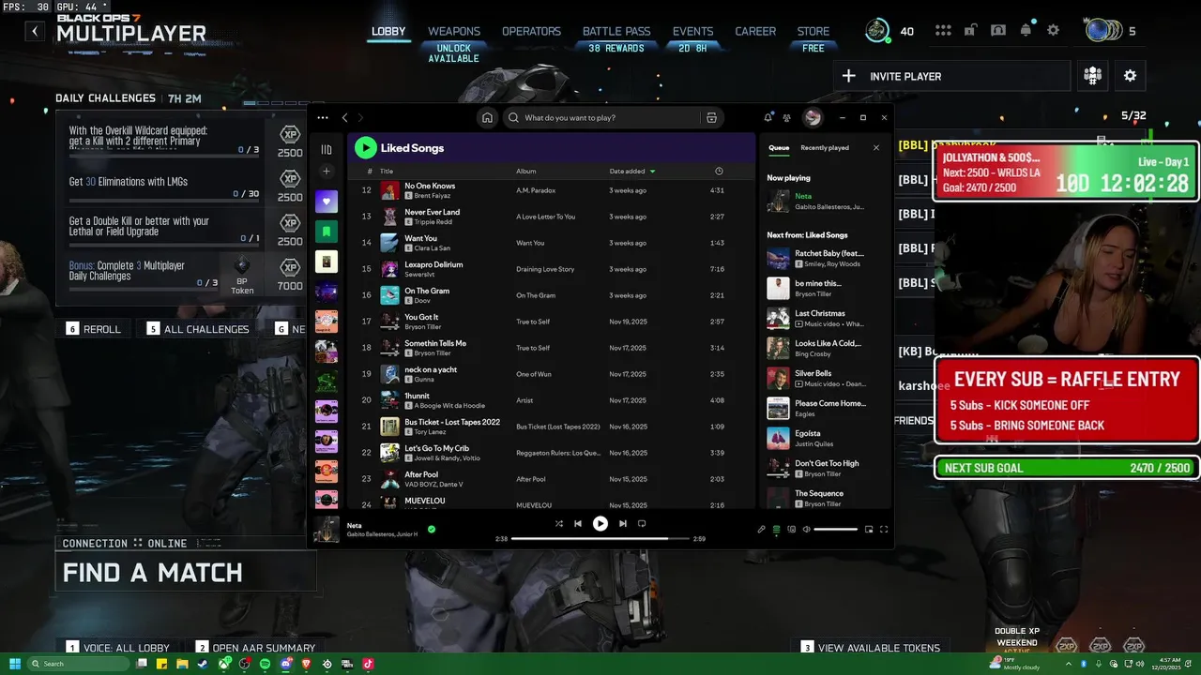Go to Spotify Home icon
Screen dimensions: 1201x675
click(487, 118)
